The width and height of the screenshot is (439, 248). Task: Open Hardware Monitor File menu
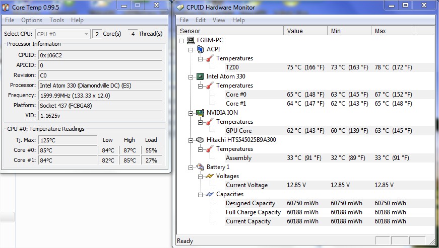[x=183, y=20]
